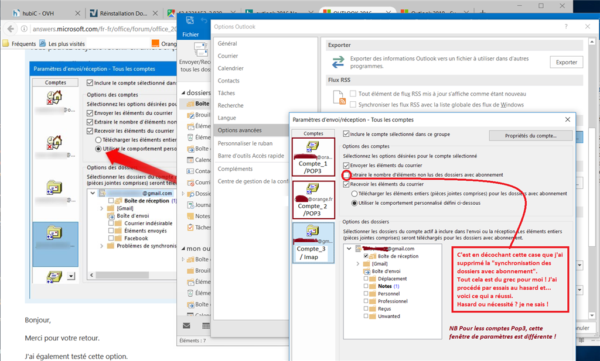Check the Unwanted folder checkbox
This screenshot has height=361, width=600.
(366, 316)
